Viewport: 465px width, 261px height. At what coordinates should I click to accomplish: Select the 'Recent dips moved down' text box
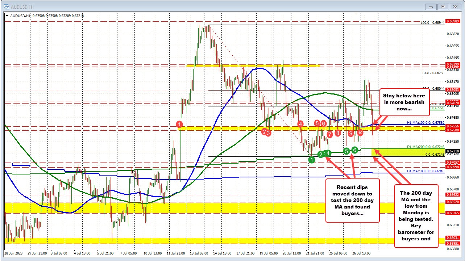coord(352,200)
